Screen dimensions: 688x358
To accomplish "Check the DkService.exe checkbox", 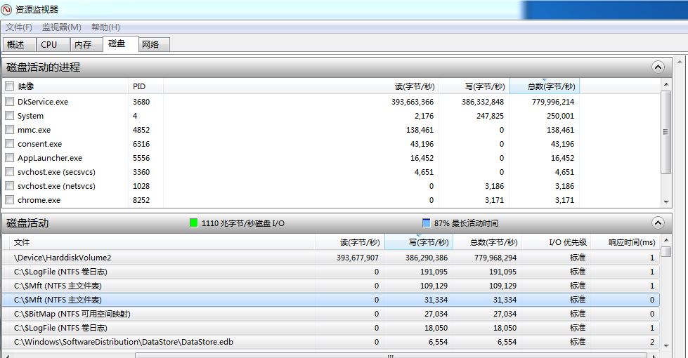I will pyautogui.click(x=10, y=102).
